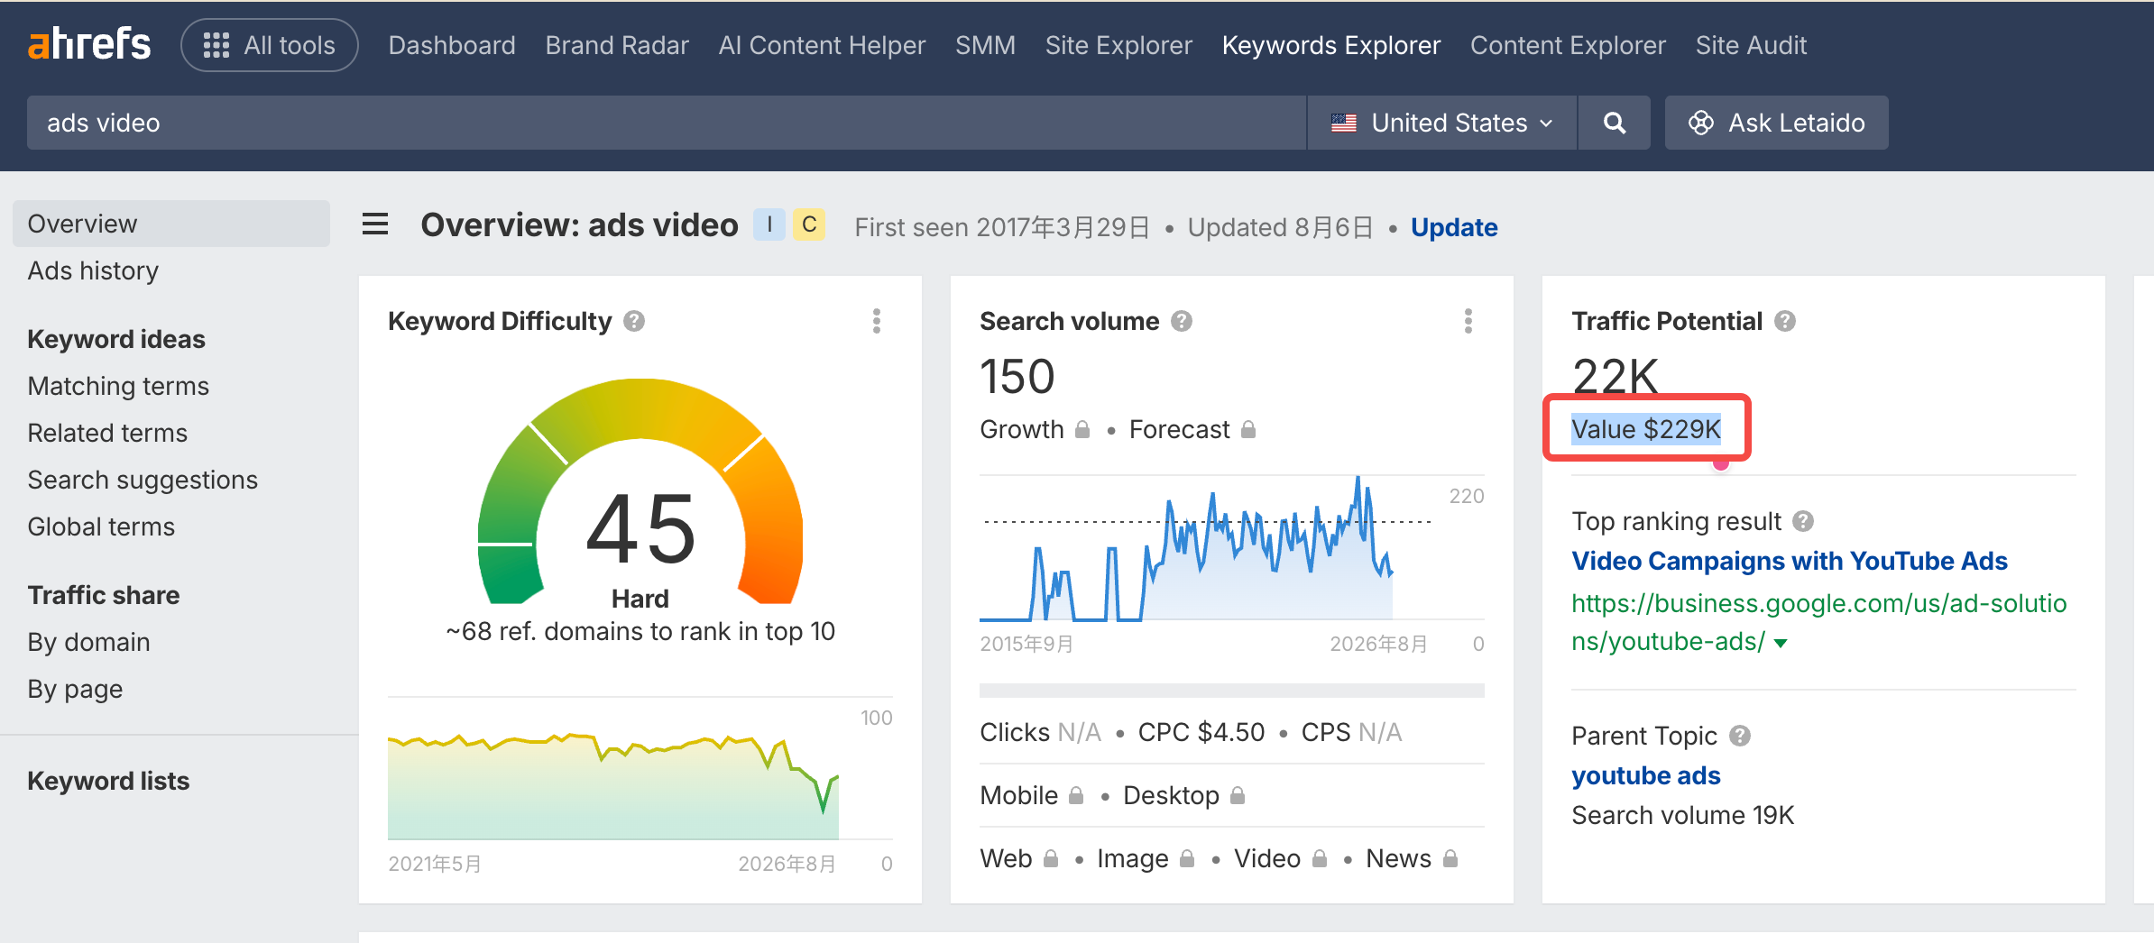Open Matching terms keyword ideas
2154x943 pixels.
pos(118,386)
